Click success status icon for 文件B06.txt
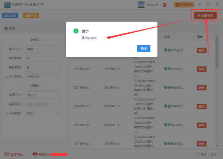 pyautogui.click(x=166, y=143)
